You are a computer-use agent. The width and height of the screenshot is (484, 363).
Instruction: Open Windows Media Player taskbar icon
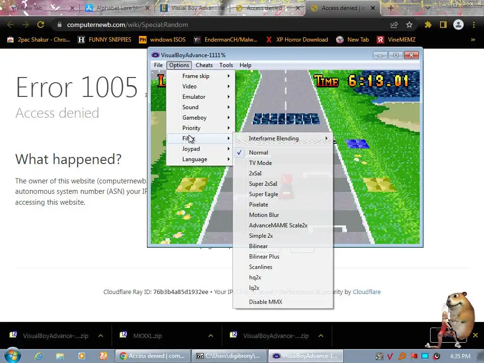point(81,356)
